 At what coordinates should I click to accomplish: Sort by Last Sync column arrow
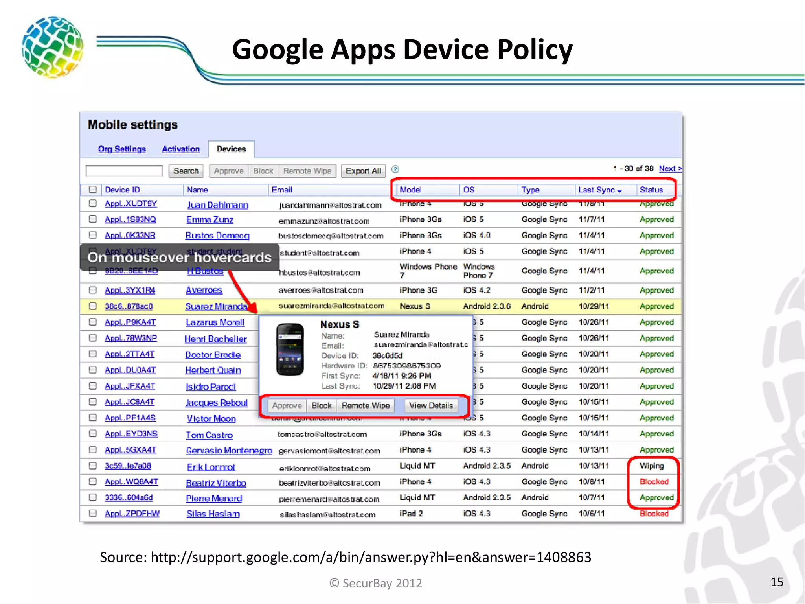[619, 191]
